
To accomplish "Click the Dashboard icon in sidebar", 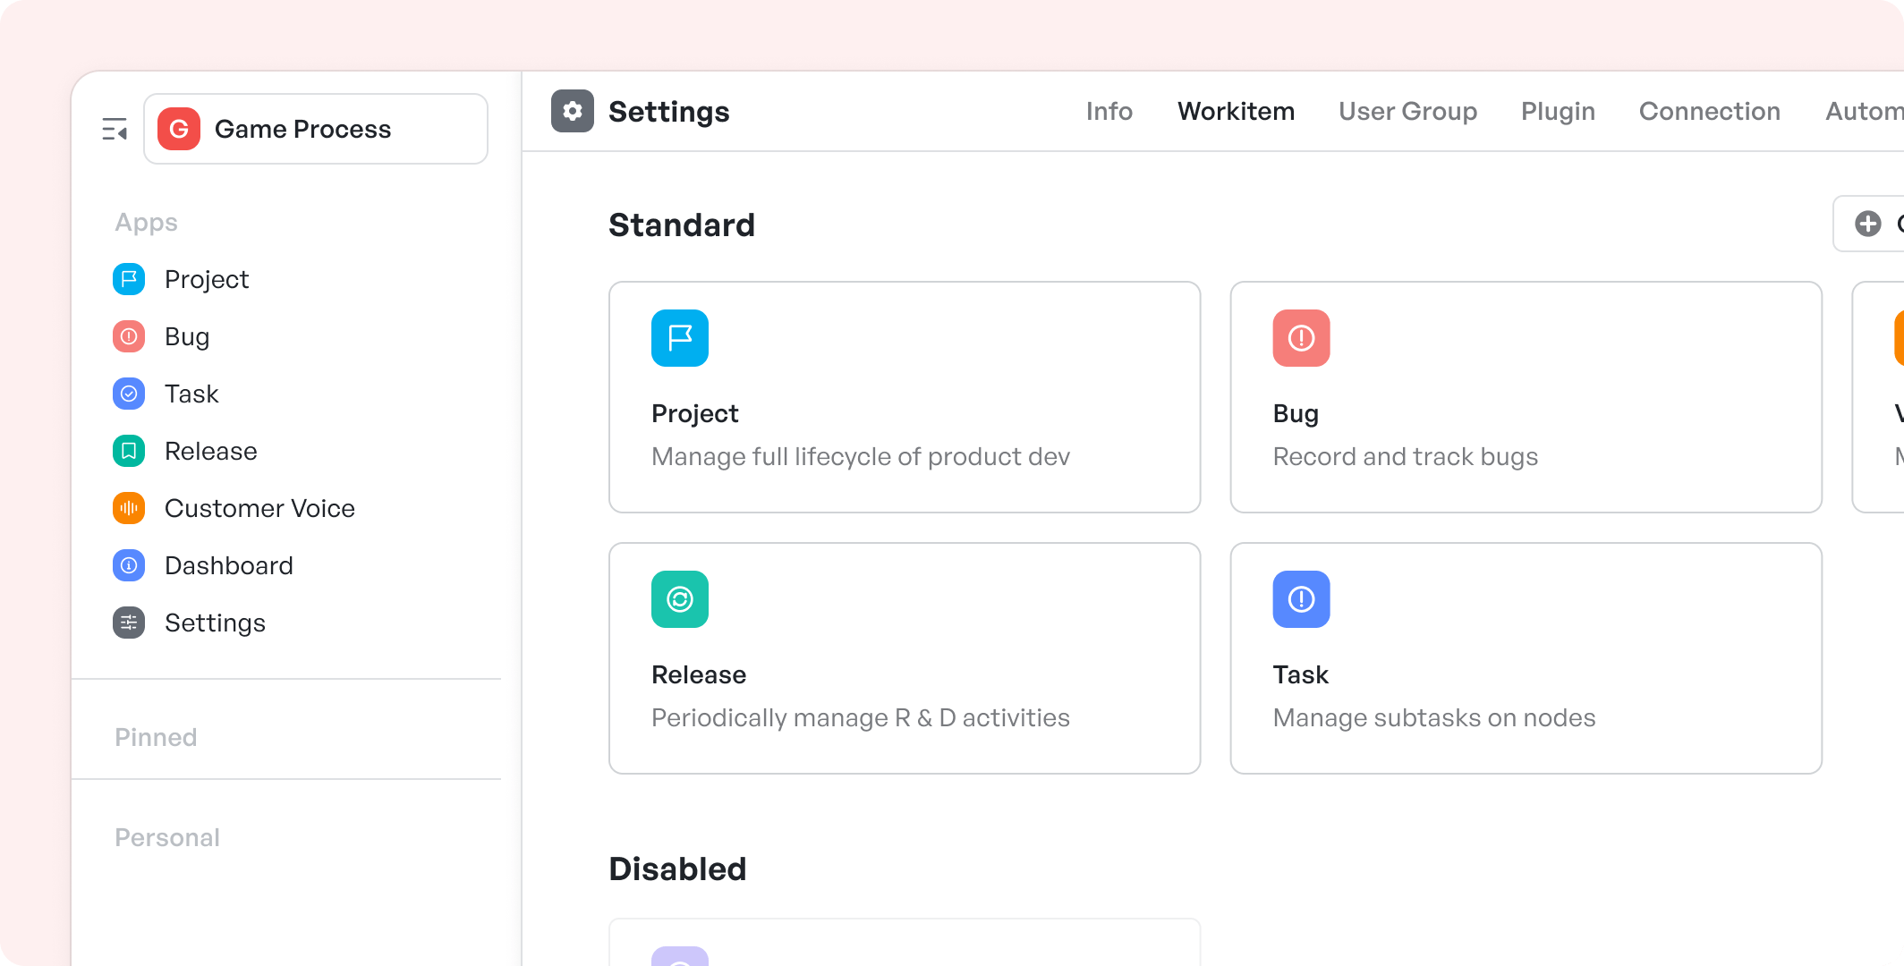I will coord(129,565).
